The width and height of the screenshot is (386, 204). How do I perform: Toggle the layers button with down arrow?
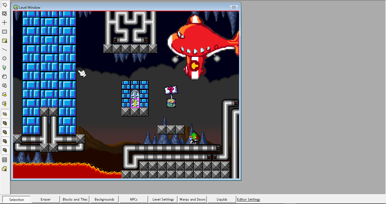point(5,114)
